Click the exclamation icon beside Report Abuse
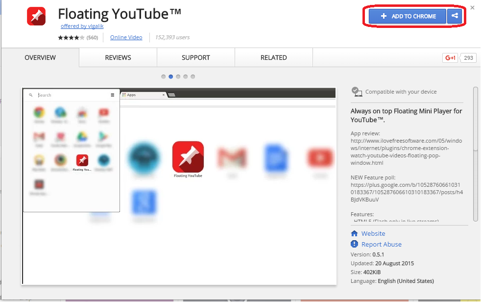This screenshot has width=481, height=302. 354,244
